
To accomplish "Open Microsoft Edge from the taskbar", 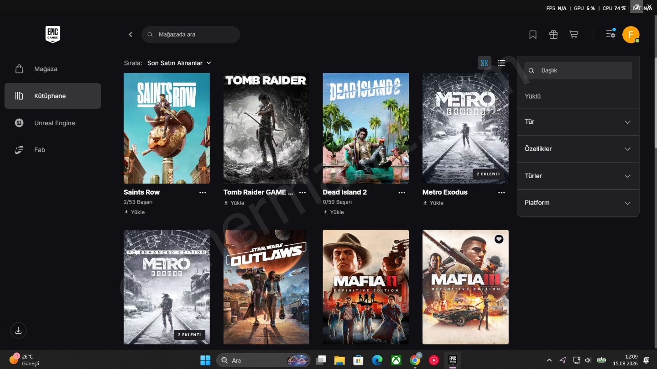I will (x=377, y=360).
